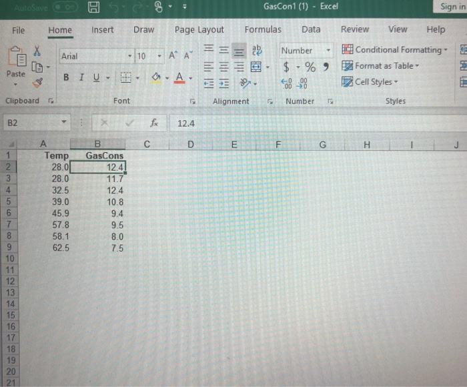The width and height of the screenshot is (467, 387).
Task: Open the Number format dropdown
Action: click(328, 50)
